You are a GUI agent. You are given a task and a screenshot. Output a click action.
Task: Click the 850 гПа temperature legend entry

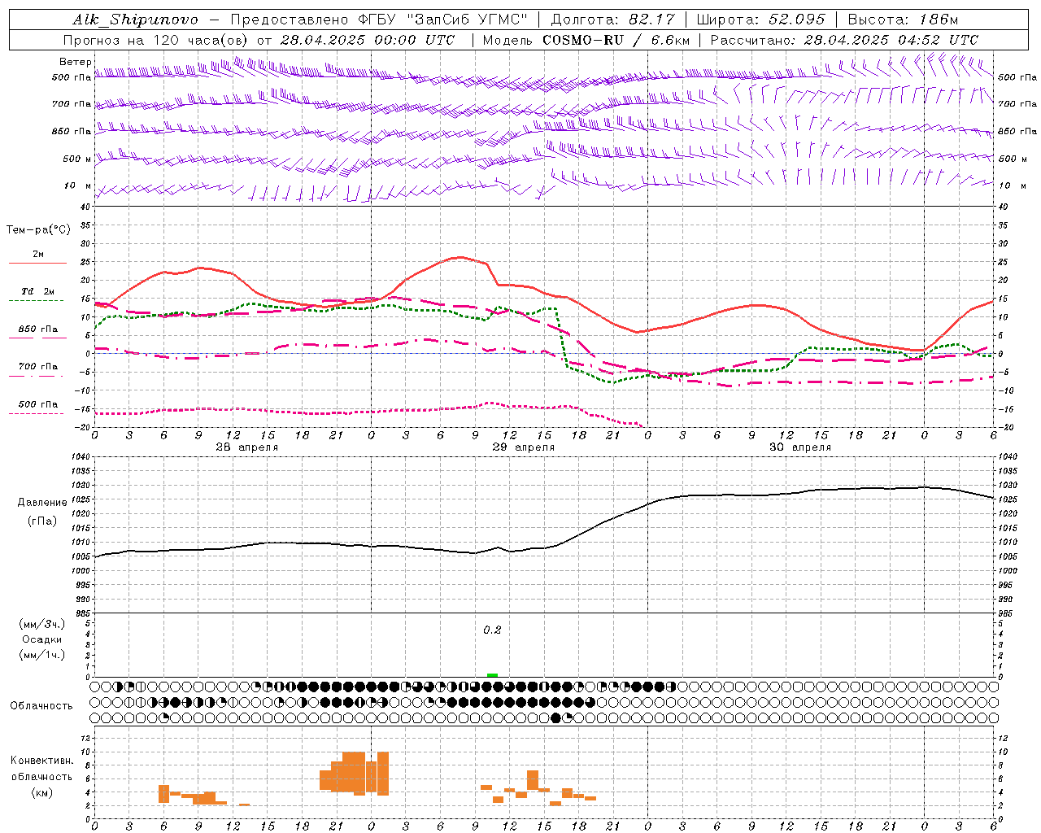click(38, 329)
